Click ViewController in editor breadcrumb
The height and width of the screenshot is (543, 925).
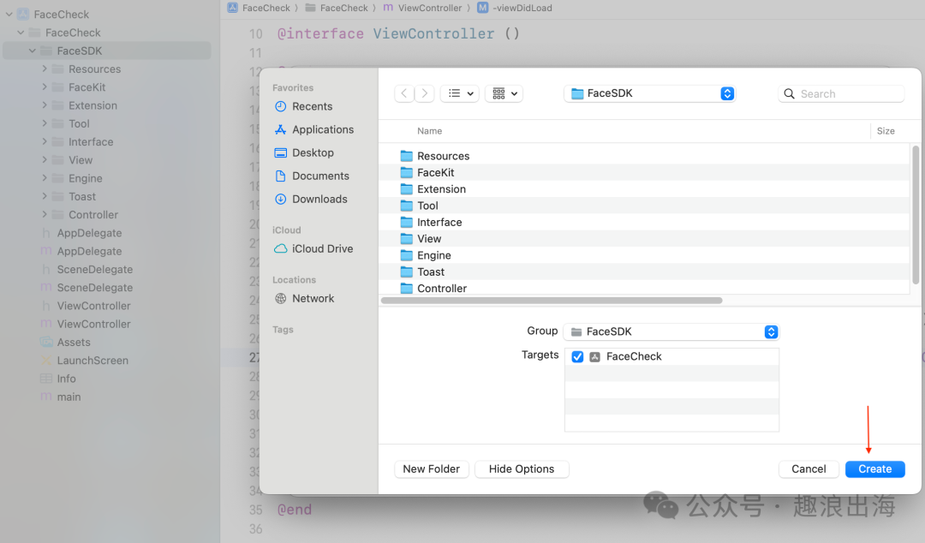pos(423,8)
